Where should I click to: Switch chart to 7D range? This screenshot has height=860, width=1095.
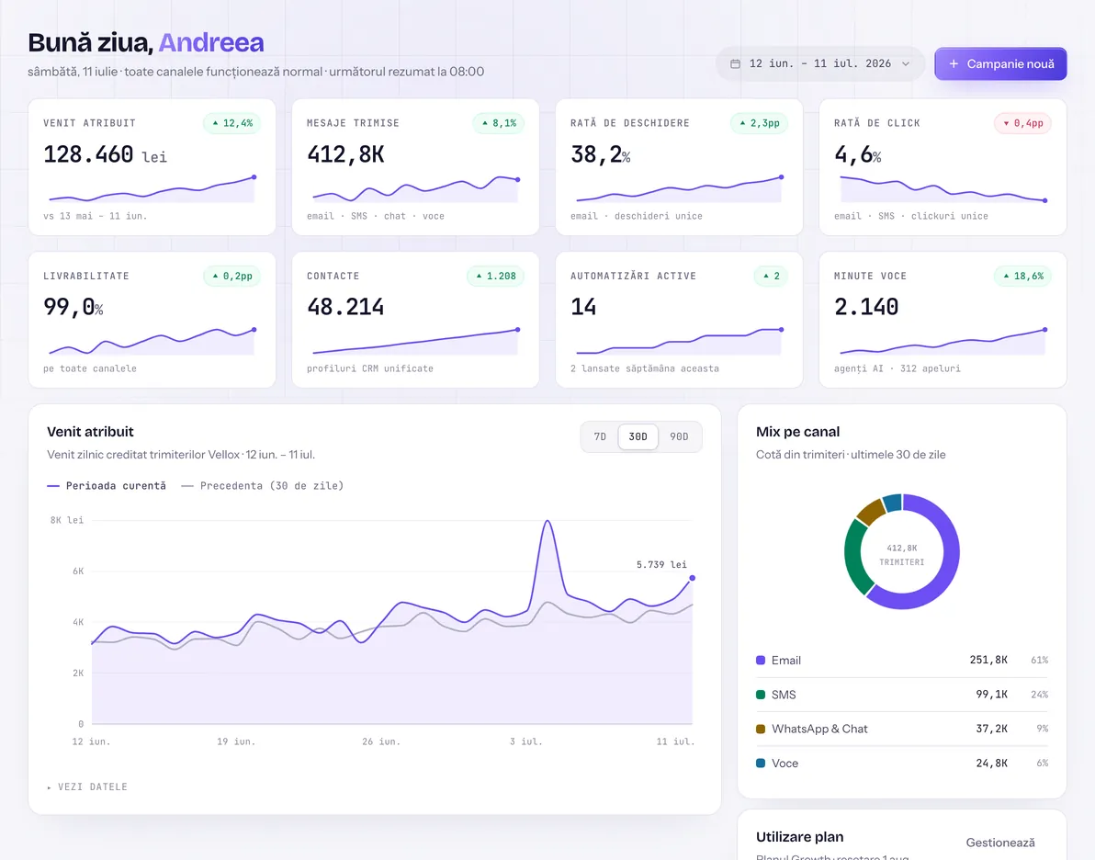pyautogui.click(x=600, y=436)
